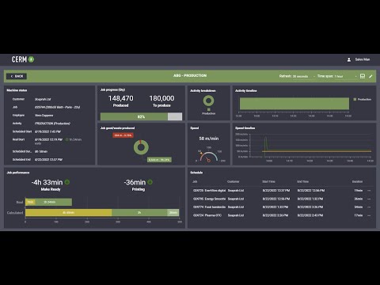The image size is (380, 285).
Task: Click the 3h green segment of Calculated bar
Action: click(x=139, y=213)
